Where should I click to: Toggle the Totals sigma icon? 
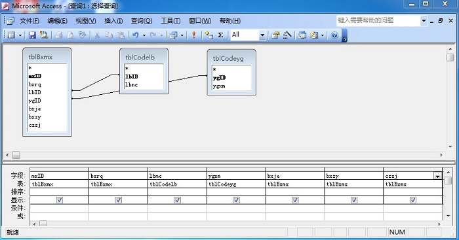tap(220, 35)
